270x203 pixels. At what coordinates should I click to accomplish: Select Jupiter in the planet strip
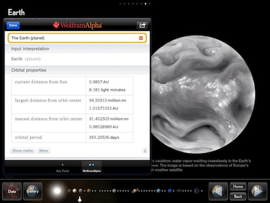pyautogui.click(x=114, y=191)
